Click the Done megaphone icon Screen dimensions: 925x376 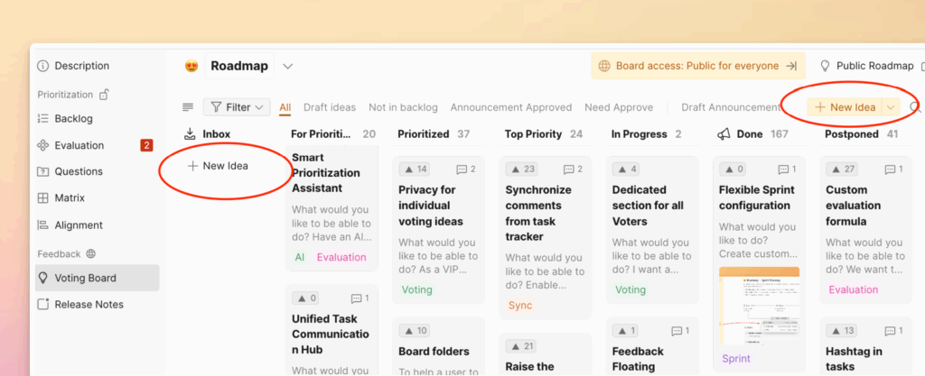tap(724, 134)
